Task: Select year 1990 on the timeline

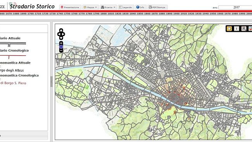Action: 242,14
